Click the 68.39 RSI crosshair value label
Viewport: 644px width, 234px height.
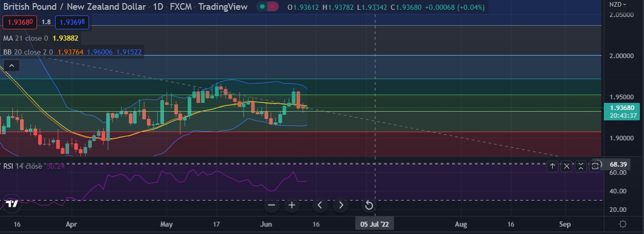pos(617,164)
